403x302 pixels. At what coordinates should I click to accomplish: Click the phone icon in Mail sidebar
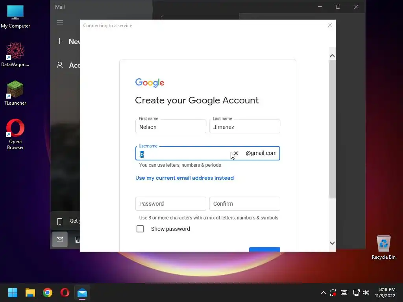(x=60, y=221)
